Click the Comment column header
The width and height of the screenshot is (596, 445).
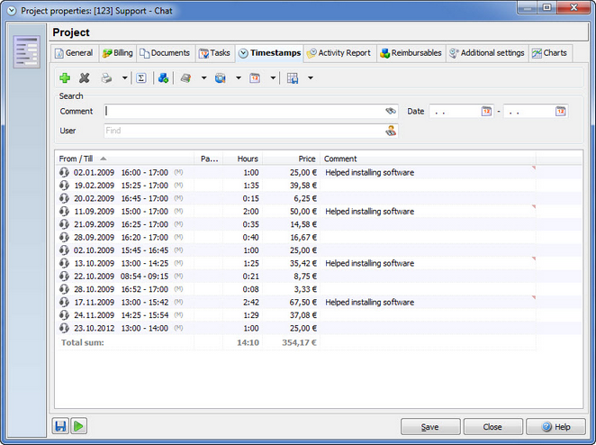pyautogui.click(x=428, y=159)
